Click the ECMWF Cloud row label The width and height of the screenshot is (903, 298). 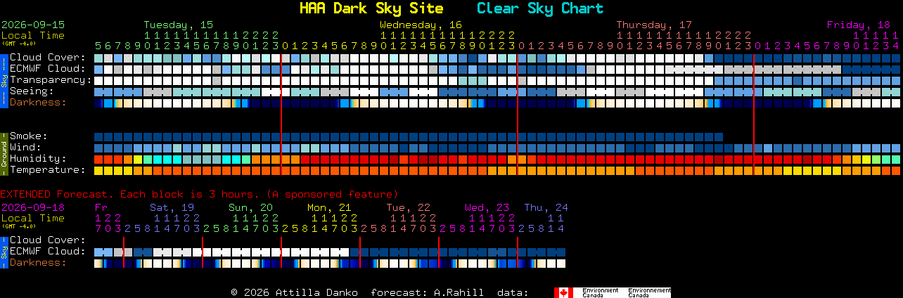(x=48, y=69)
